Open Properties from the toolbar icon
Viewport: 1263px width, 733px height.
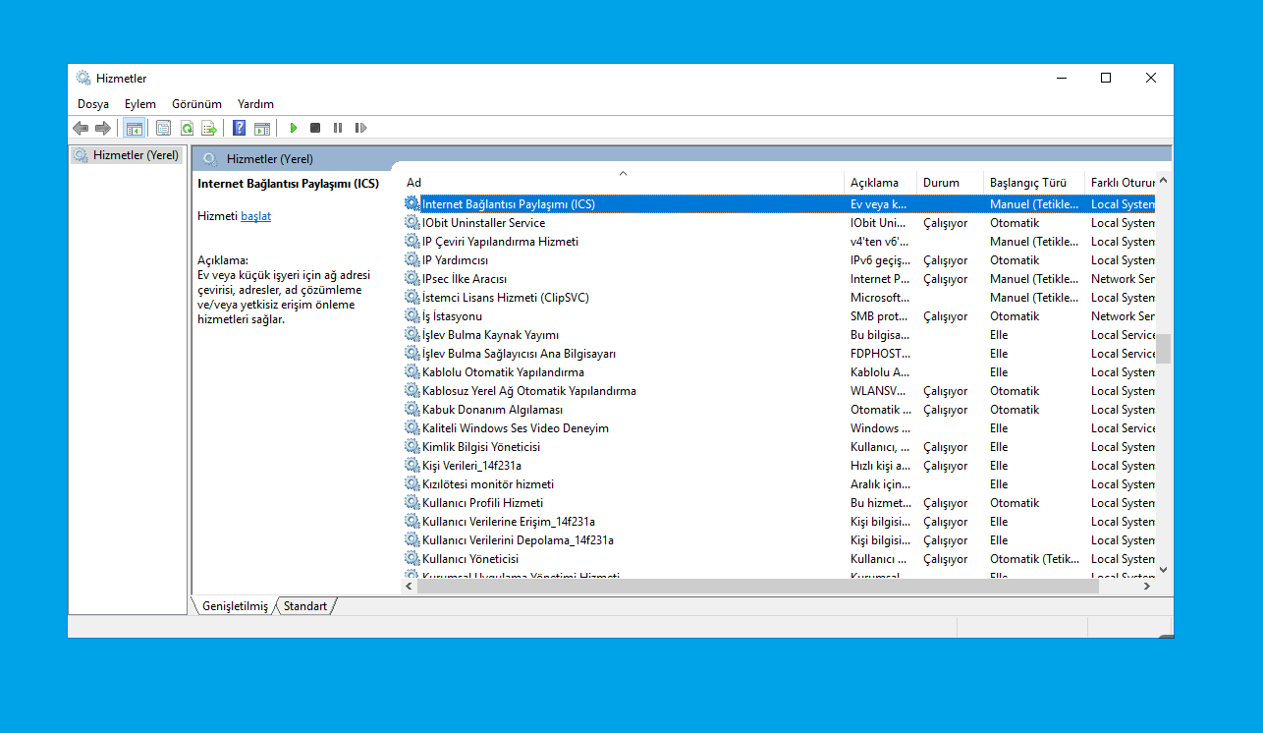coord(163,128)
